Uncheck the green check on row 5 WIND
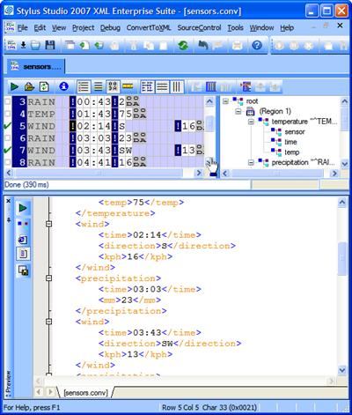This screenshot has width=352, height=415. tap(7, 126)
